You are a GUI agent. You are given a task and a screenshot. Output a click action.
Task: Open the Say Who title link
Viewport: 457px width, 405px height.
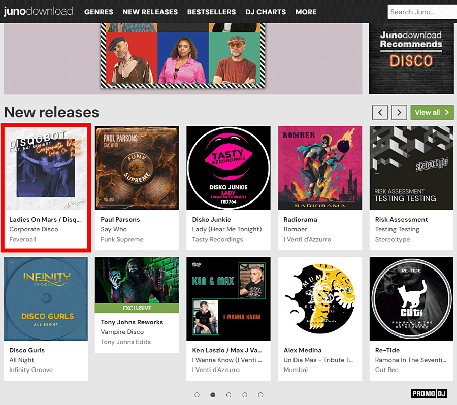pyautogui.click(x=114, y=229)
